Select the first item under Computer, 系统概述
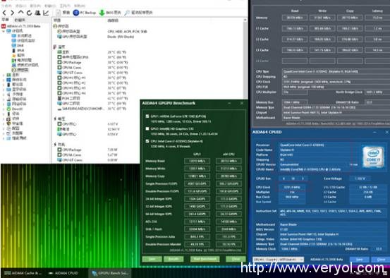390x278 pixels. (21, 36)
